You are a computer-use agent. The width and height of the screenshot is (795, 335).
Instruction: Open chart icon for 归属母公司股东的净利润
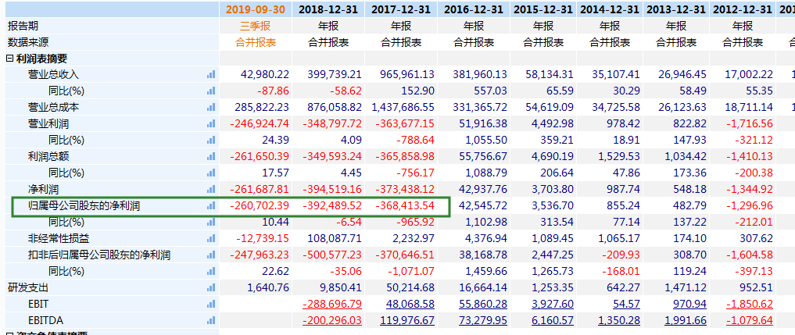(210, 205)
